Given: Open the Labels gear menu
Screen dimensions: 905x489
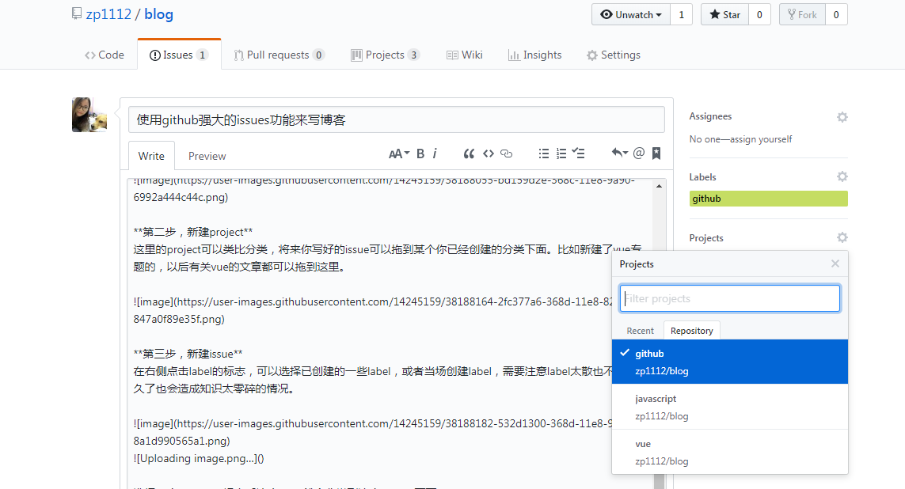Looking at the screenshot, I should (842, 176).
